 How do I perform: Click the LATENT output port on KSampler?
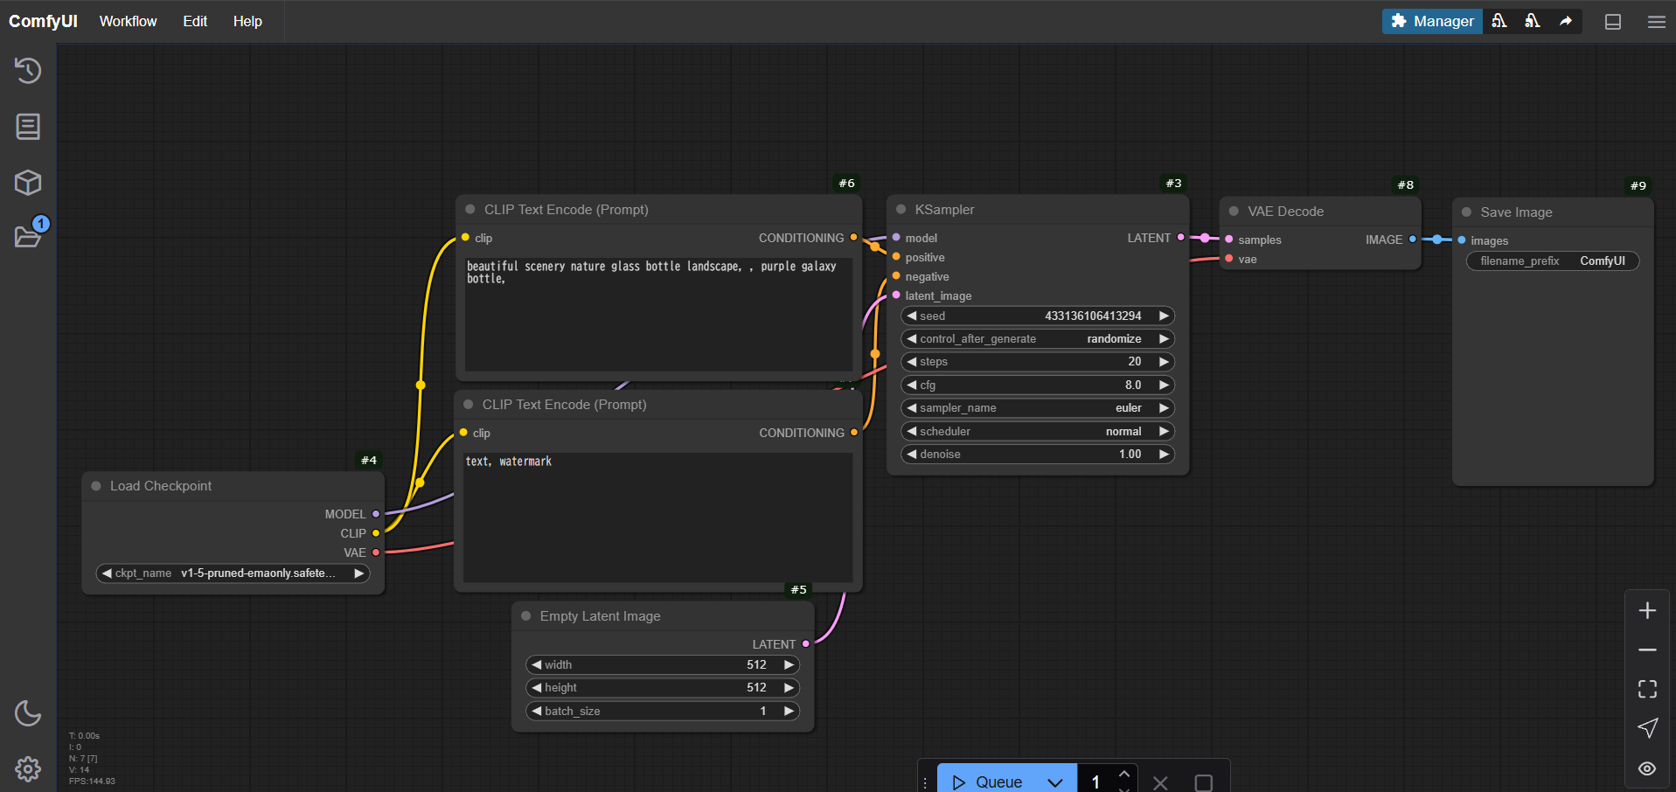(1181, 238)
